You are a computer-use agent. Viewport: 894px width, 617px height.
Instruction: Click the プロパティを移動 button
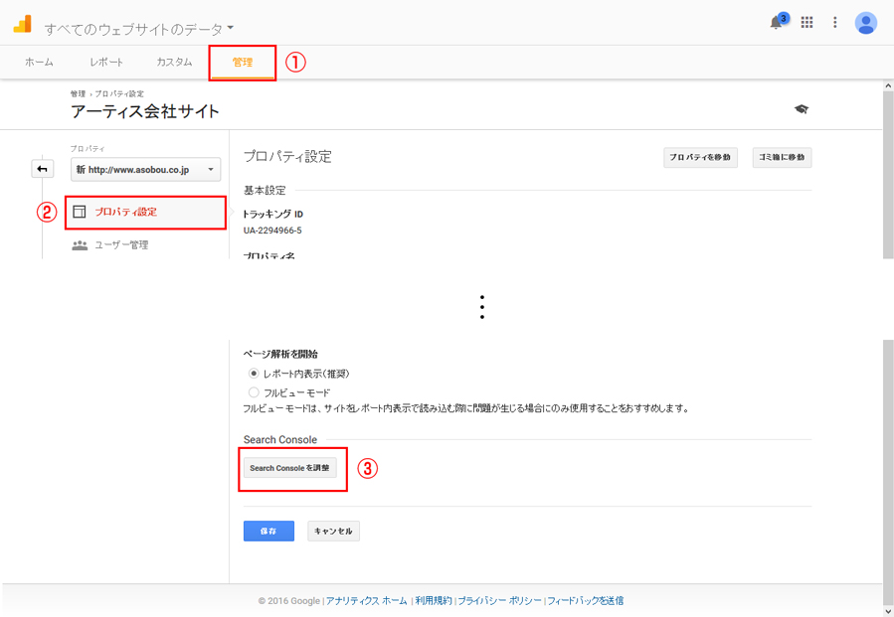point(700,157)
